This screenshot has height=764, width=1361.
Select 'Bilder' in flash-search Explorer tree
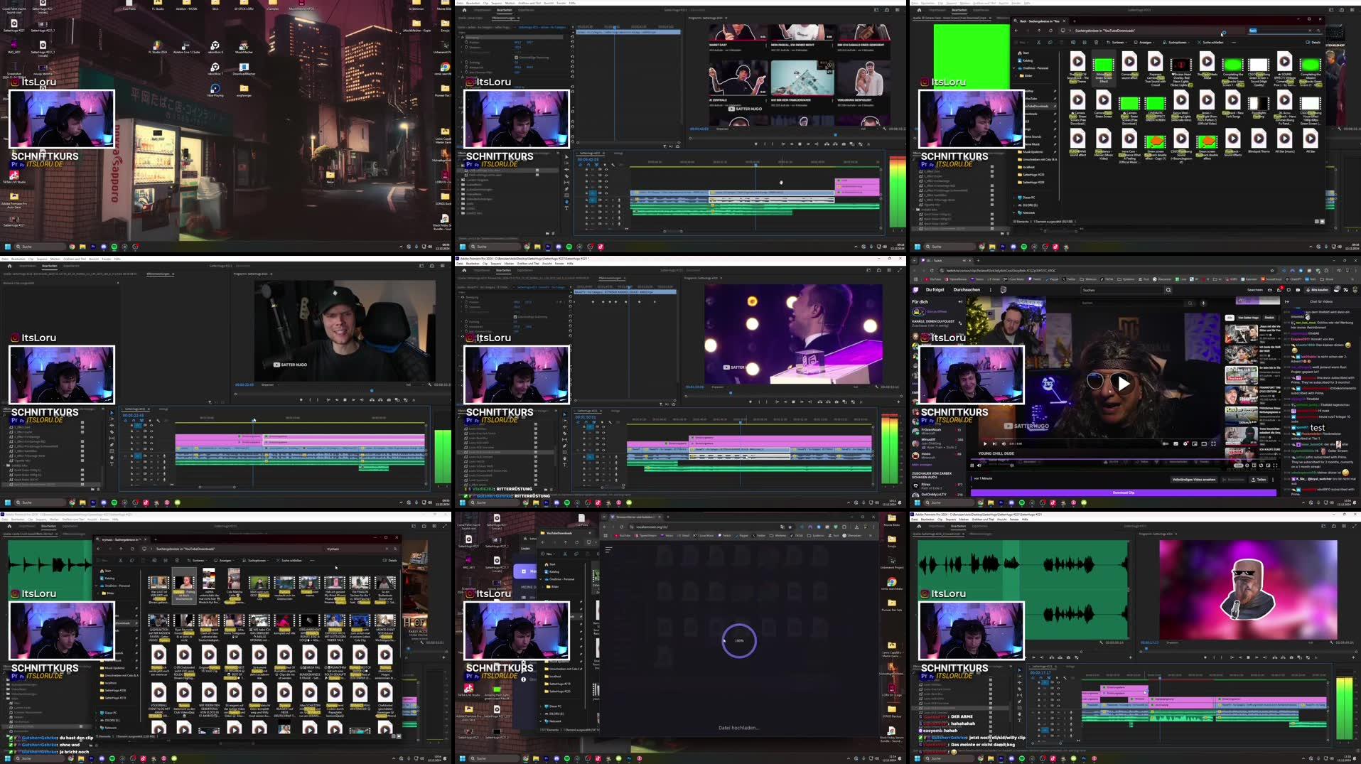tap(1026, 75)
